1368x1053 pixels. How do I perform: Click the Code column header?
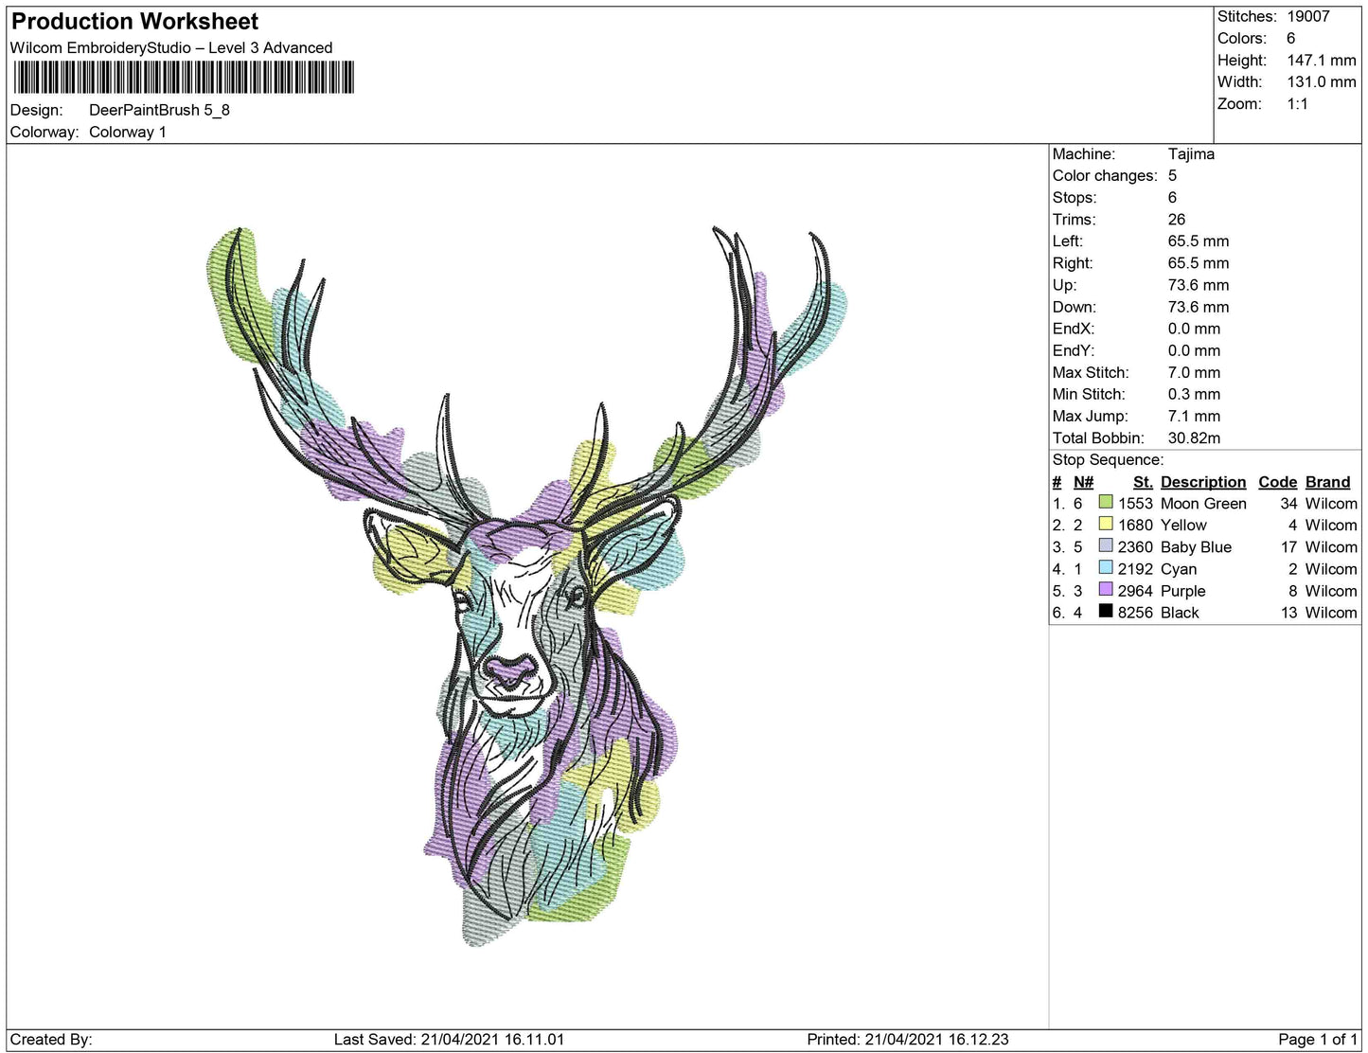1276,481
